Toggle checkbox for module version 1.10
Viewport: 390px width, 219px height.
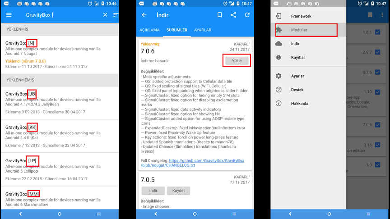point(377,92)
